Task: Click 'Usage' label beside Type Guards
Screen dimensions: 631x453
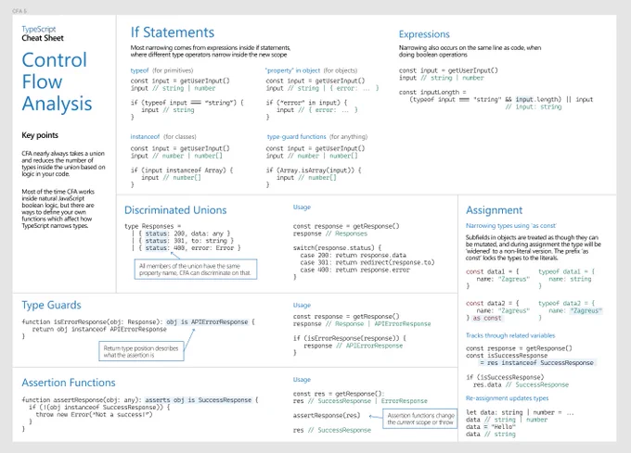Action: 302,305
